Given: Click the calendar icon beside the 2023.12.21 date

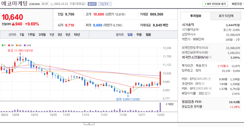Looking at the screenshot, I should pos(52,4).
